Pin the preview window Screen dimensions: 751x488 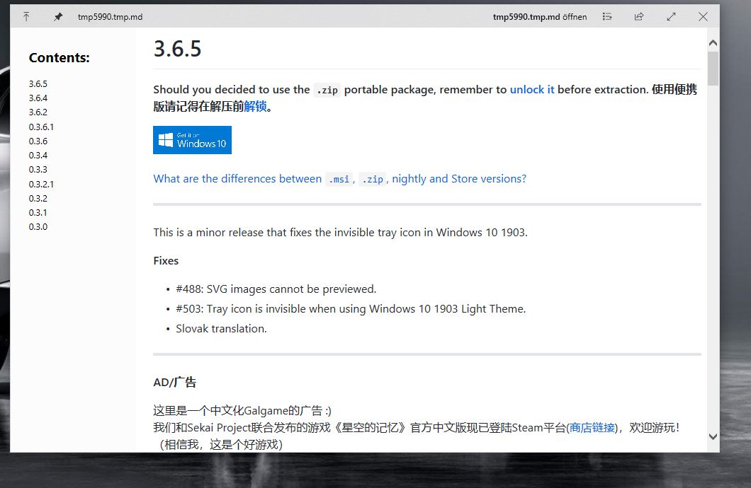click(x=57, y=17)
